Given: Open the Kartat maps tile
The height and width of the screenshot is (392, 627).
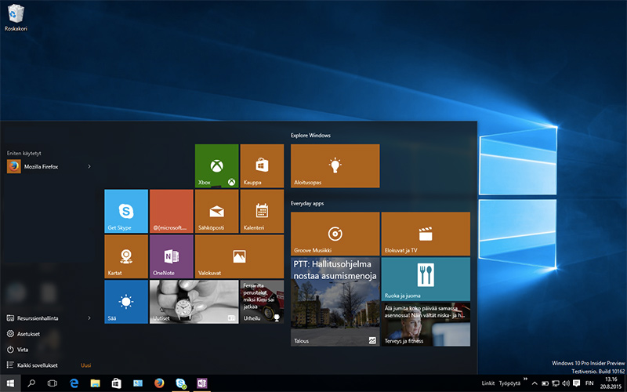Looking at the screenshot, I should (x=125, y=256).
